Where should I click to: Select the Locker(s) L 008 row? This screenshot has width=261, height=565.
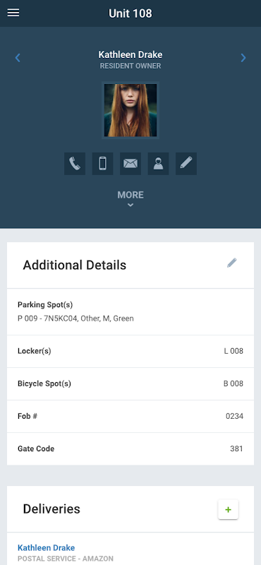[x=130, y=351]
